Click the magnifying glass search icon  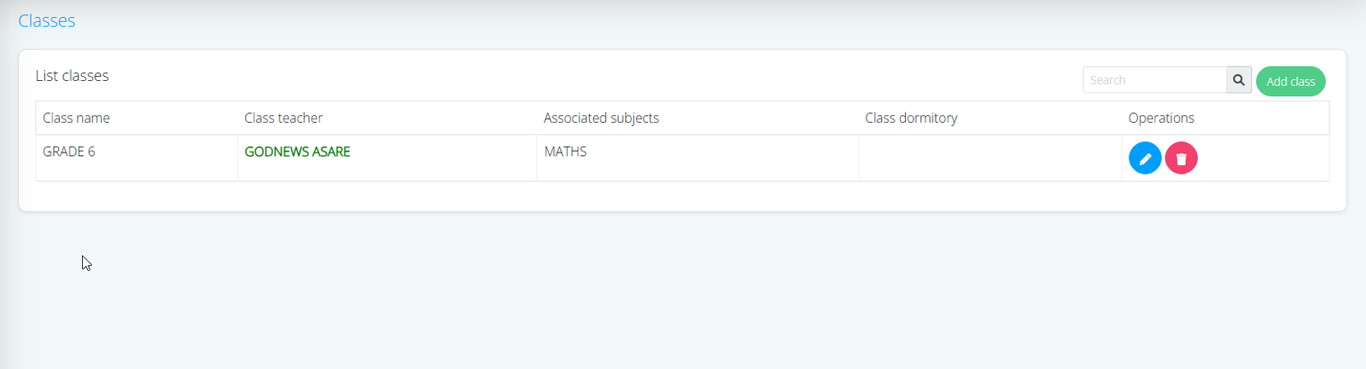pyautogui.click(x=1239, y=80)
